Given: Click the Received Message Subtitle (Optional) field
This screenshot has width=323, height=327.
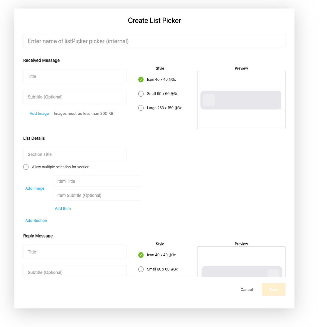Looking at the screenshot, I should [75, 97].
